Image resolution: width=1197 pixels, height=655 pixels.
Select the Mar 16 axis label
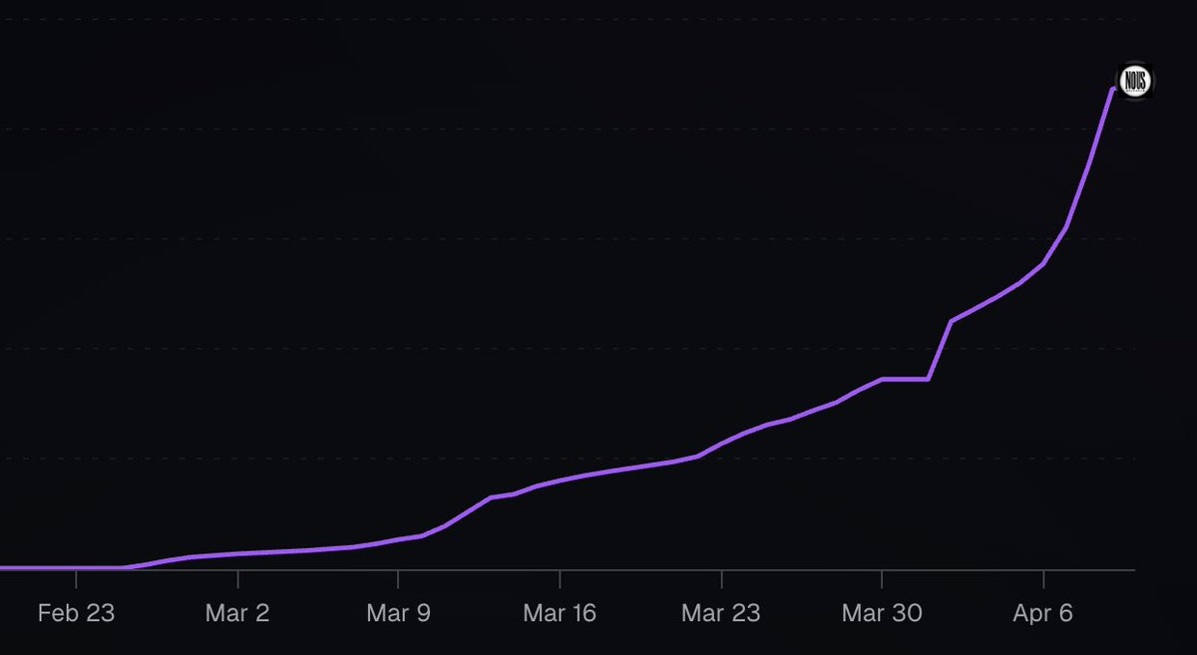click(x=560, y=613)
